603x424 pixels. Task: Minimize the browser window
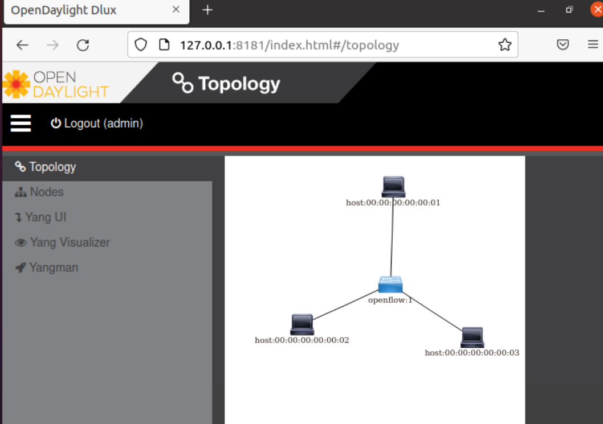click(541, 10)
